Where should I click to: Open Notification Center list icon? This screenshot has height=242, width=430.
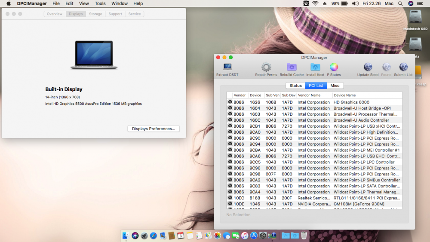[x=420, y=3]
